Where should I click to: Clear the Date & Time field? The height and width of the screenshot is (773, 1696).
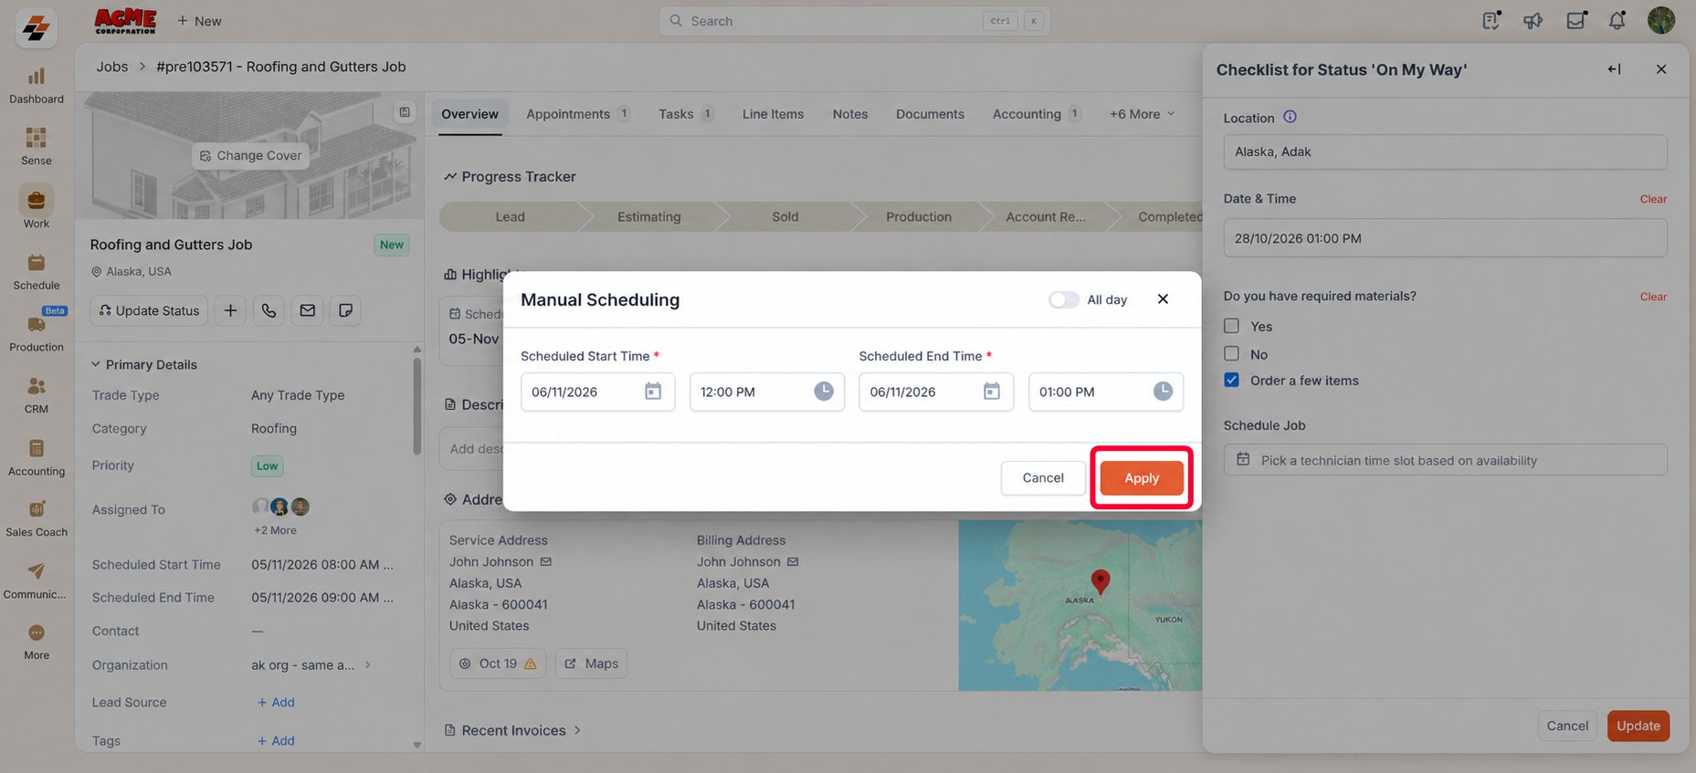[x=1653, y=199]
